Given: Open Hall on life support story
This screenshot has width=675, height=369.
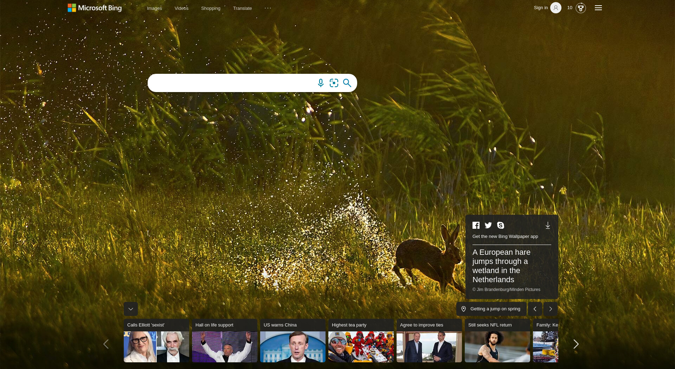Looking at the screenshot, I should [x=225, y=341].
